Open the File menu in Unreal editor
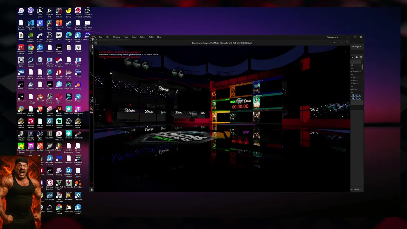The width and height of the screenshot is (407, 229). coord(100,37)
